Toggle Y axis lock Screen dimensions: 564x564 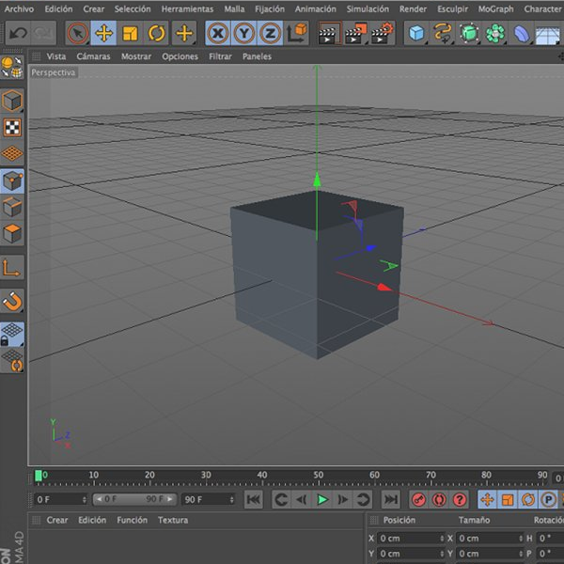[243, 34]
